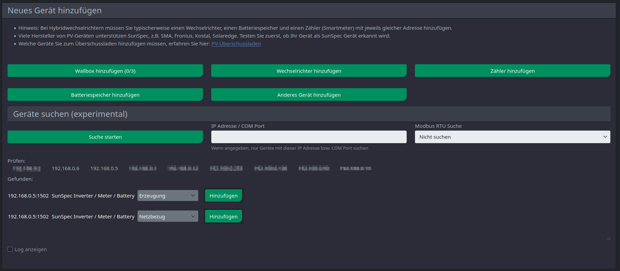Expand the Netzbezug dropdown

point(168,216)
